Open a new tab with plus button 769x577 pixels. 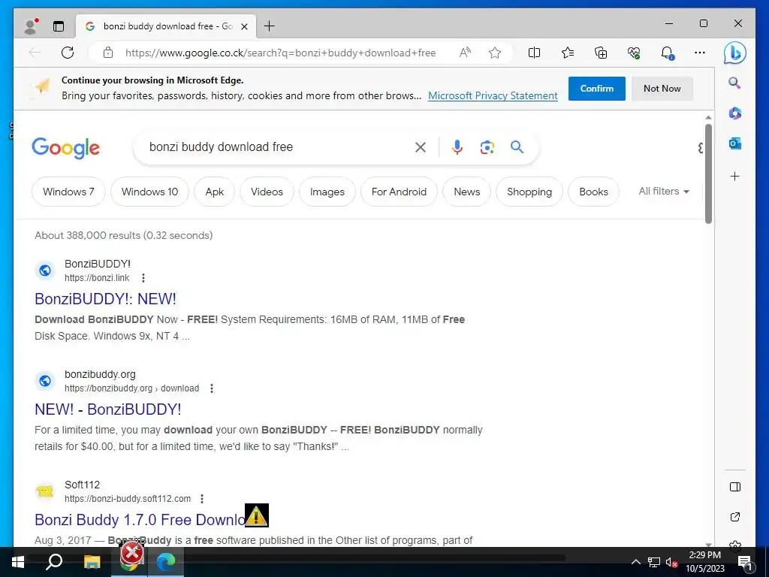(x=270, y=26)
